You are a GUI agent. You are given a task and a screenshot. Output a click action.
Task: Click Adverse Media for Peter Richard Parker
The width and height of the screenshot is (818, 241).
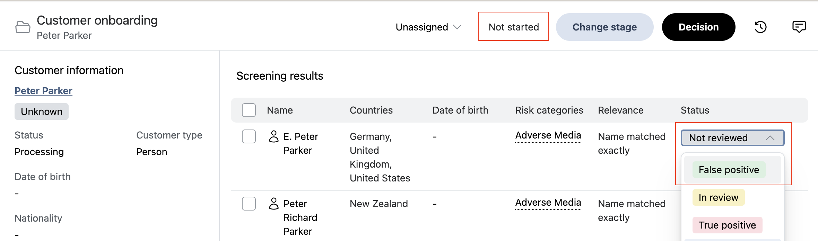coord(548,203)
